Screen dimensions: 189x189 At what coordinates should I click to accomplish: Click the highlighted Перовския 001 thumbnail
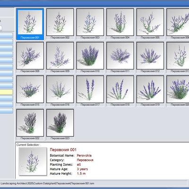[x=30, y=22]
